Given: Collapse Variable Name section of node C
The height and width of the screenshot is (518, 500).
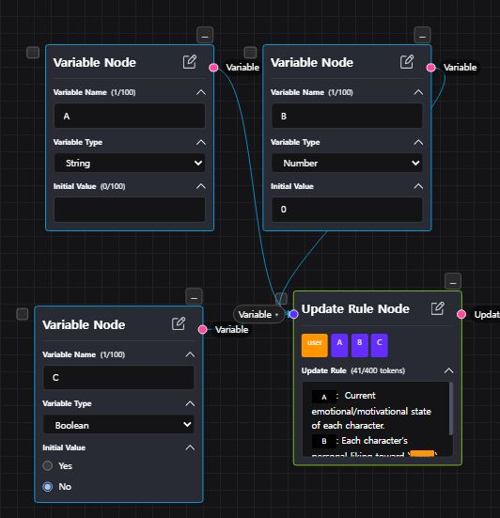Looking at the screenshot, I should point(190,354).
